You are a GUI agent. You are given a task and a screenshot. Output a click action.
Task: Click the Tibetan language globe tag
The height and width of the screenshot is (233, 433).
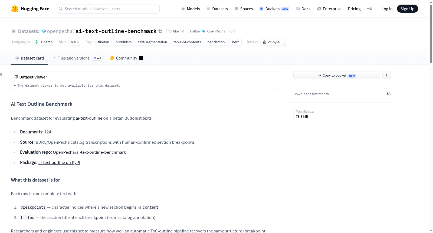[44, 42]
